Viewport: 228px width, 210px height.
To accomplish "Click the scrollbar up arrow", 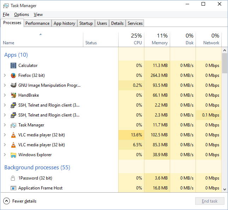I will pyautogui.click(x=225, y=51).
